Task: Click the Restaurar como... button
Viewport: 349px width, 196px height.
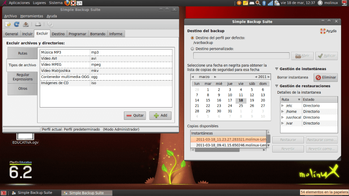Action: 322,140
